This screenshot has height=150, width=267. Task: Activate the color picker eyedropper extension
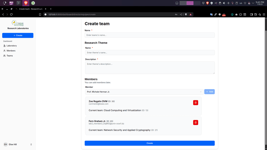[x=216, y=15]
